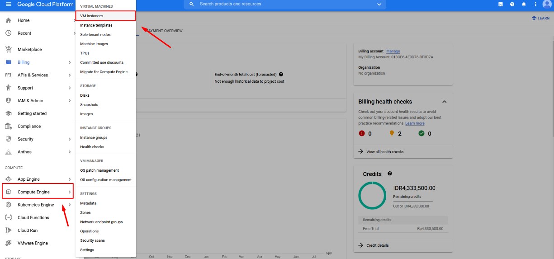
Task: Expand the Support submenu chevron
Action: point(70,88)
